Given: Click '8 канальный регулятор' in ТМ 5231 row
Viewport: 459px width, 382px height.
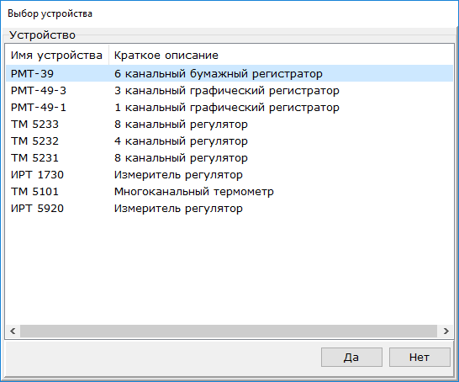Looking at the screenshot, I should (x=181, y=158).
